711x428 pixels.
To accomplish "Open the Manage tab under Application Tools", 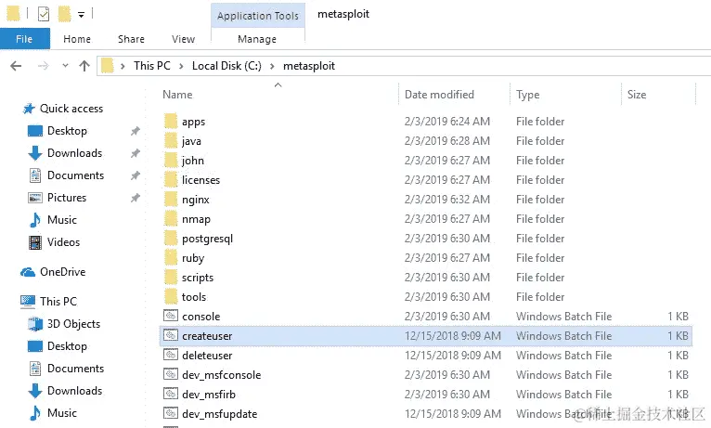I will coord(257,39).
